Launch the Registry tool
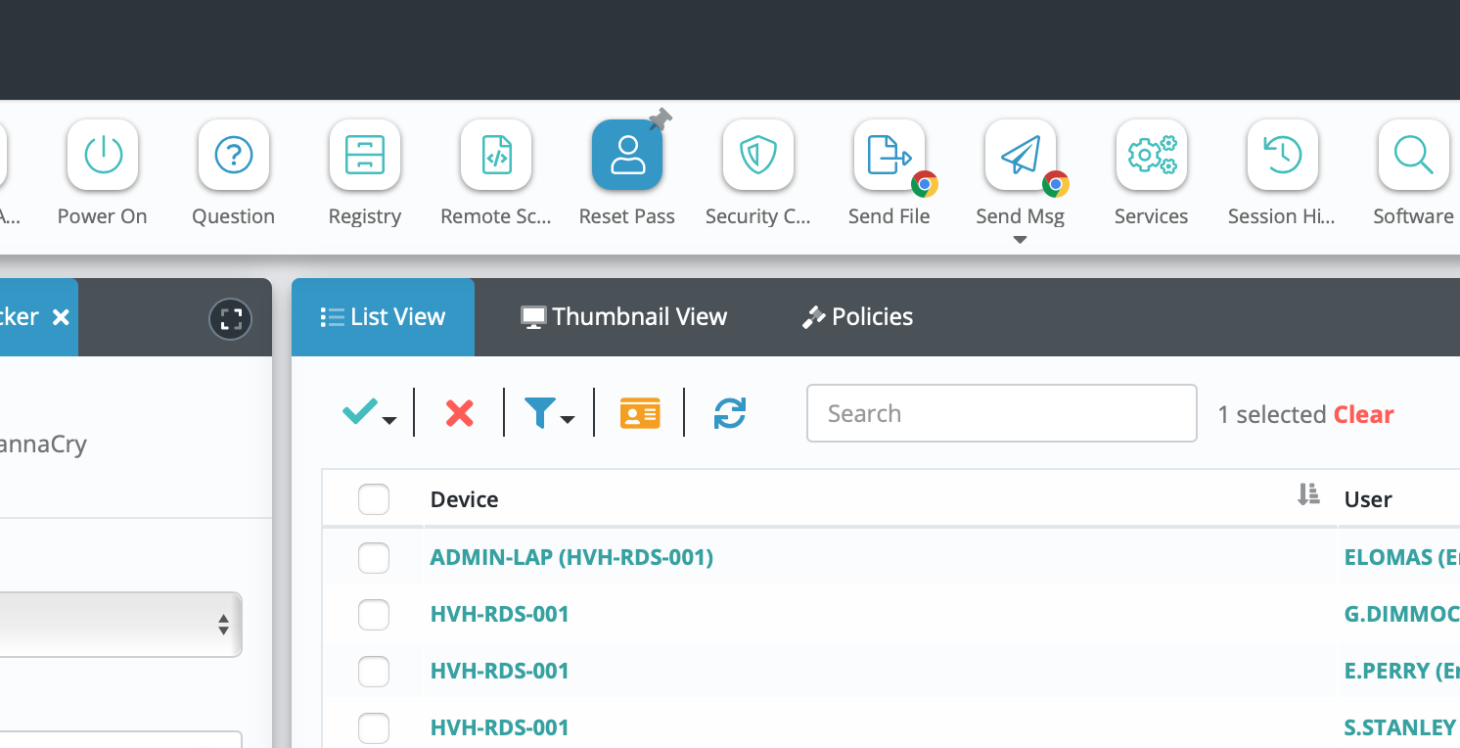Image resolution: width=1460 pixels, height=748 pixels. point(365,155)
